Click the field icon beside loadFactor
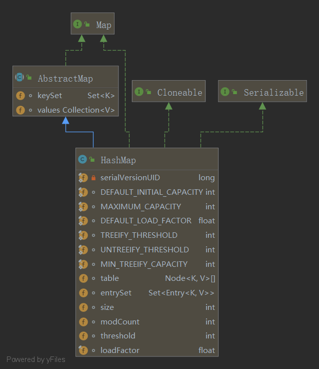 point(83,350)
